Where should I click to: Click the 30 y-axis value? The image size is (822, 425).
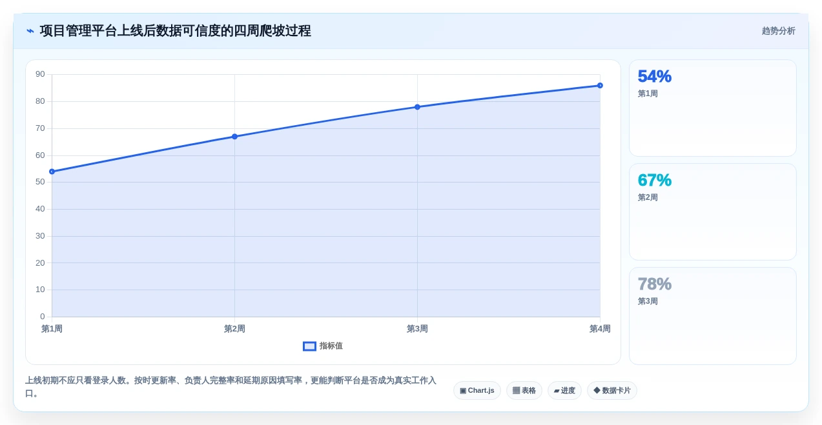pyautogui.click(x=40, y=236)
